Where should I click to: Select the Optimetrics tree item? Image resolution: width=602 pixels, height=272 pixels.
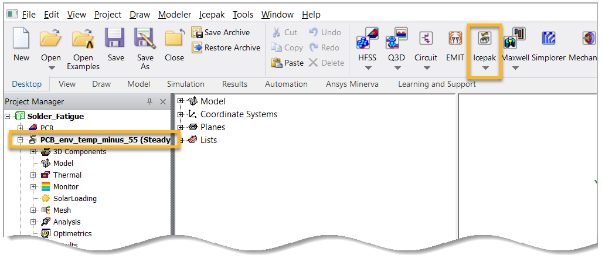[x=66, y=233]
